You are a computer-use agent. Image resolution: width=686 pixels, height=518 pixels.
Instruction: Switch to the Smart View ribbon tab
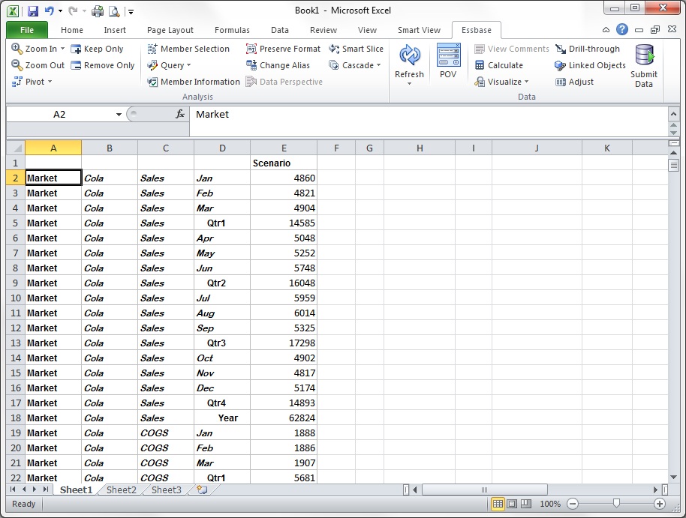(418, 31)
